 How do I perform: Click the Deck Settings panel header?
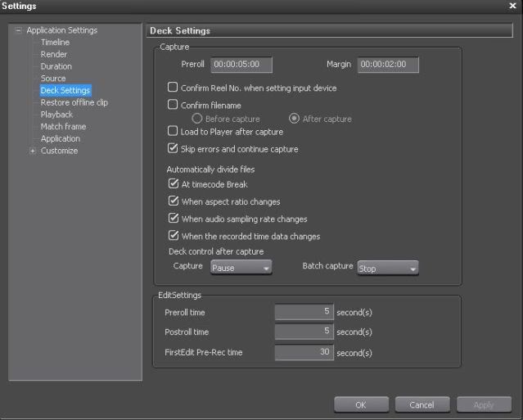pos(329,30)
